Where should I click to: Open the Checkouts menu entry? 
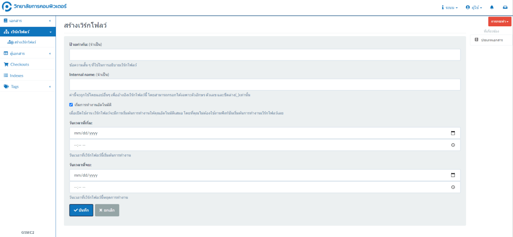19,64
